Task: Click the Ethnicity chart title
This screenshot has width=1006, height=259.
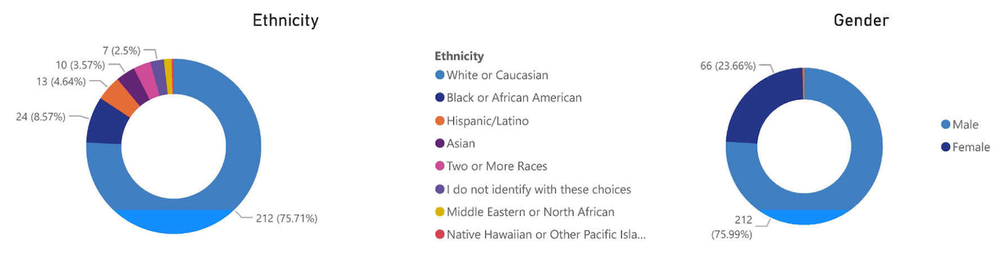Action: coord(285,21)
